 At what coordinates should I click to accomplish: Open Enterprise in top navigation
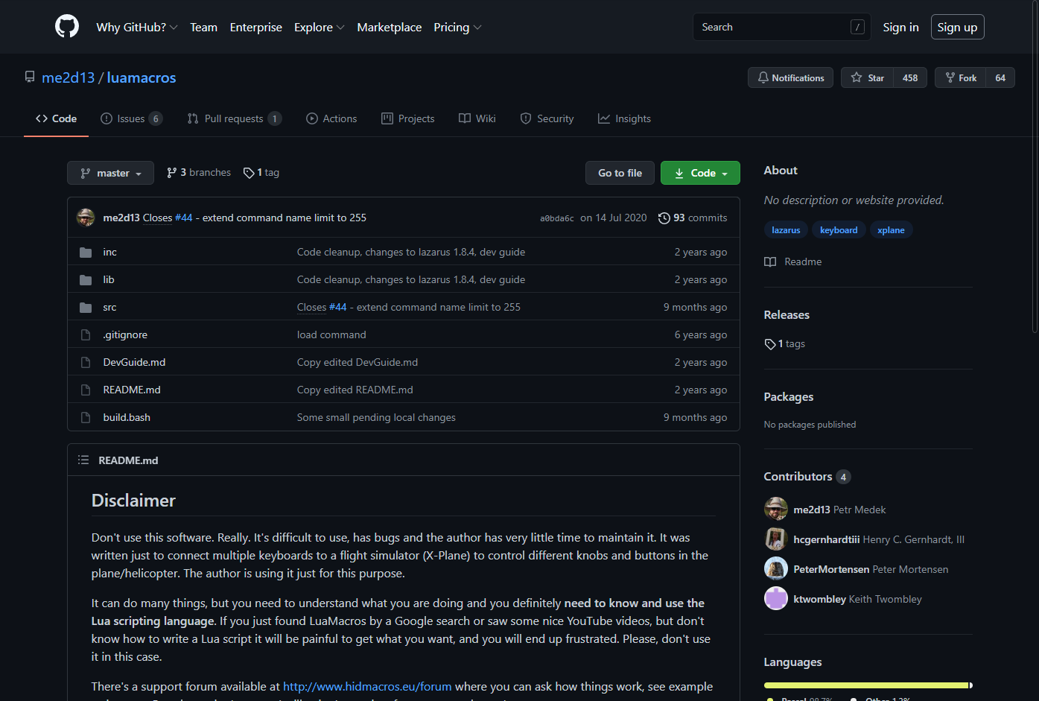pos(256,27)
